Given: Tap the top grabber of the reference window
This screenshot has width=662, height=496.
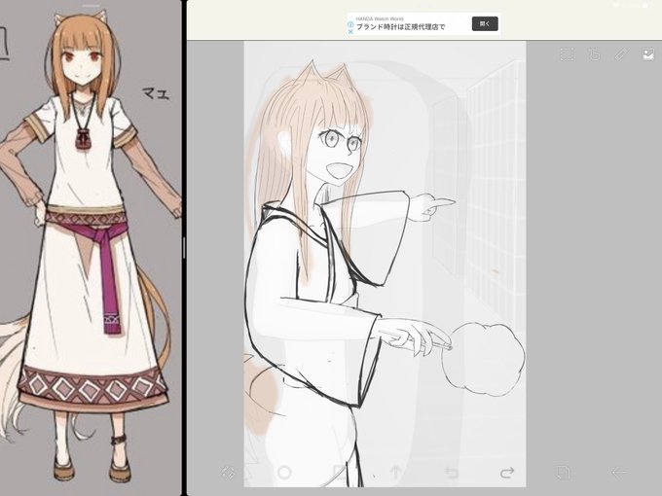Looking at the screenshot, I should [92, 6].
